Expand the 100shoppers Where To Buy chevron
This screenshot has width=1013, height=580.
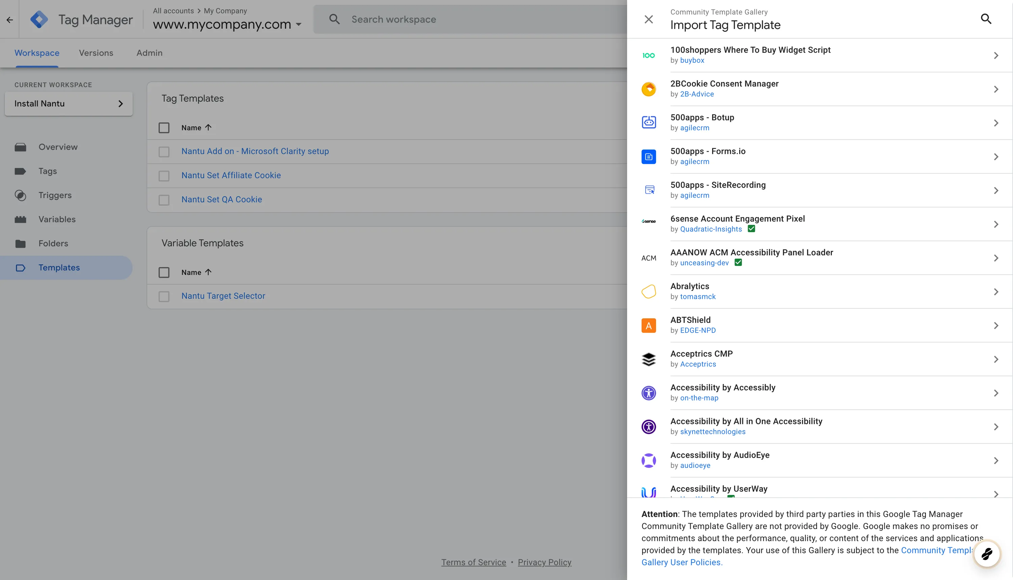point(996,55)
